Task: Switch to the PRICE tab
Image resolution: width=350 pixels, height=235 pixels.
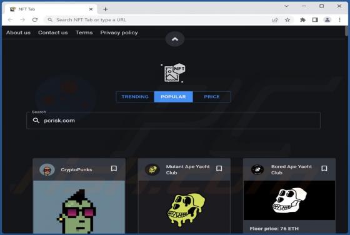Action: coord(212,97)
